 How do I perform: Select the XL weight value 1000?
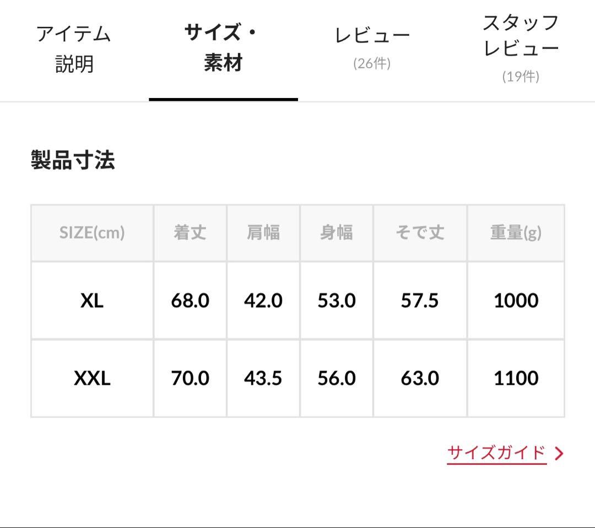(x=516, y=301)
